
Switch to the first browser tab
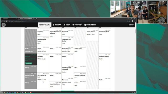point(9,19)
